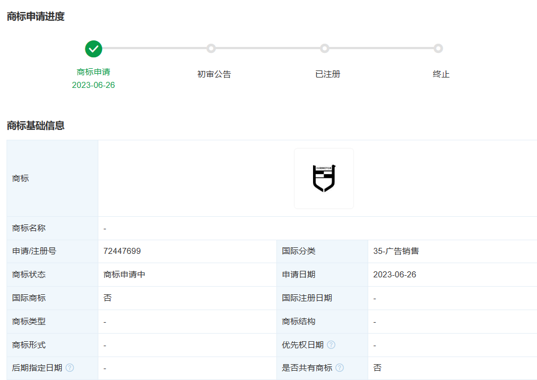Click the 否 value for 是否共有商标
This screenshot has height=380, width=537.
pyautogui.click(x=377, y=367)
